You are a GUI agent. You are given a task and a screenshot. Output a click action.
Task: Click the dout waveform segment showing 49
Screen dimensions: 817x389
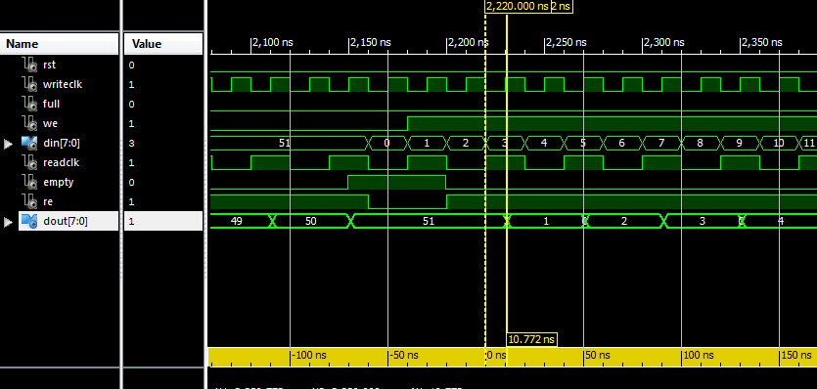(x=241, y=221)
